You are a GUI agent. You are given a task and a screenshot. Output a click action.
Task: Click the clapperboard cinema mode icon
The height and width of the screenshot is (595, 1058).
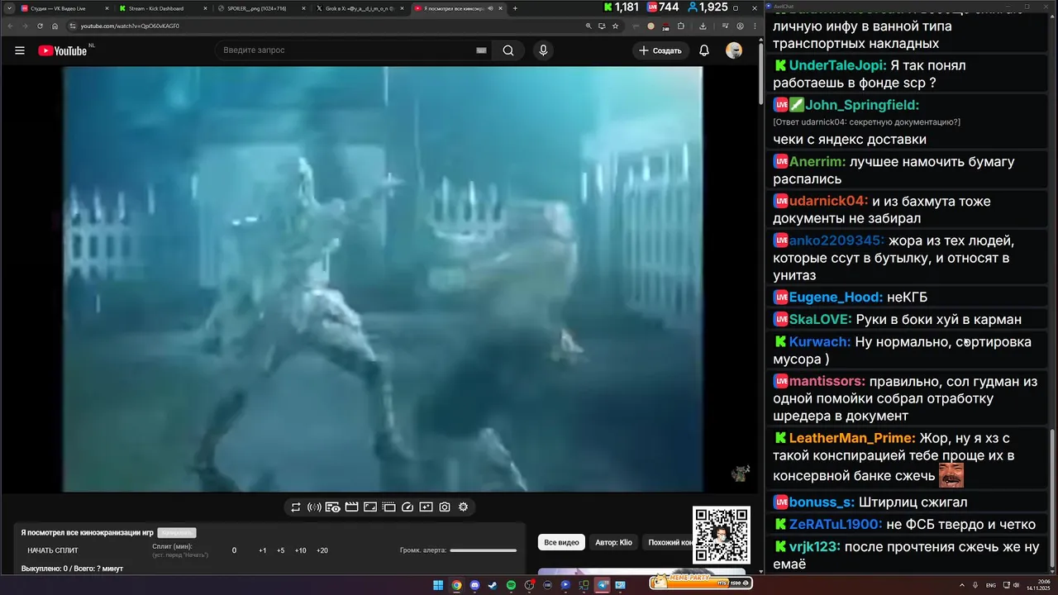[x=351, y=507]
